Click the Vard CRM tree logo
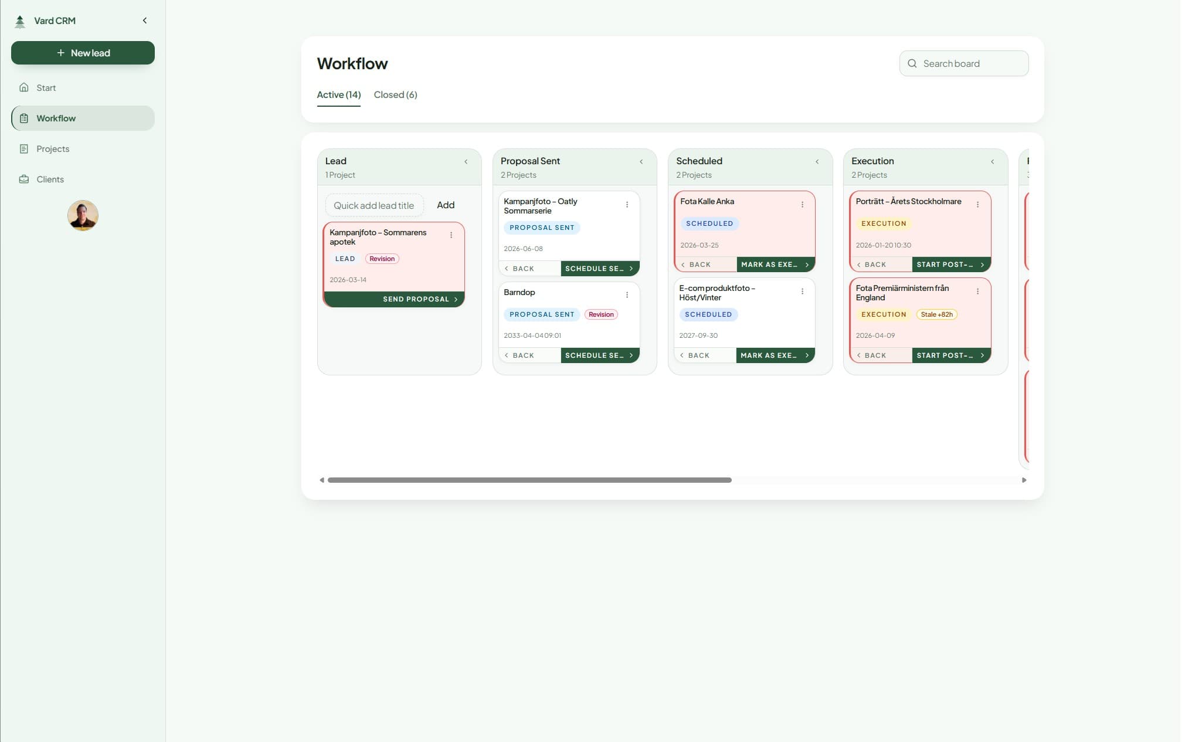Viewport: 1185px width, 742px height. (x=19, y=20)
